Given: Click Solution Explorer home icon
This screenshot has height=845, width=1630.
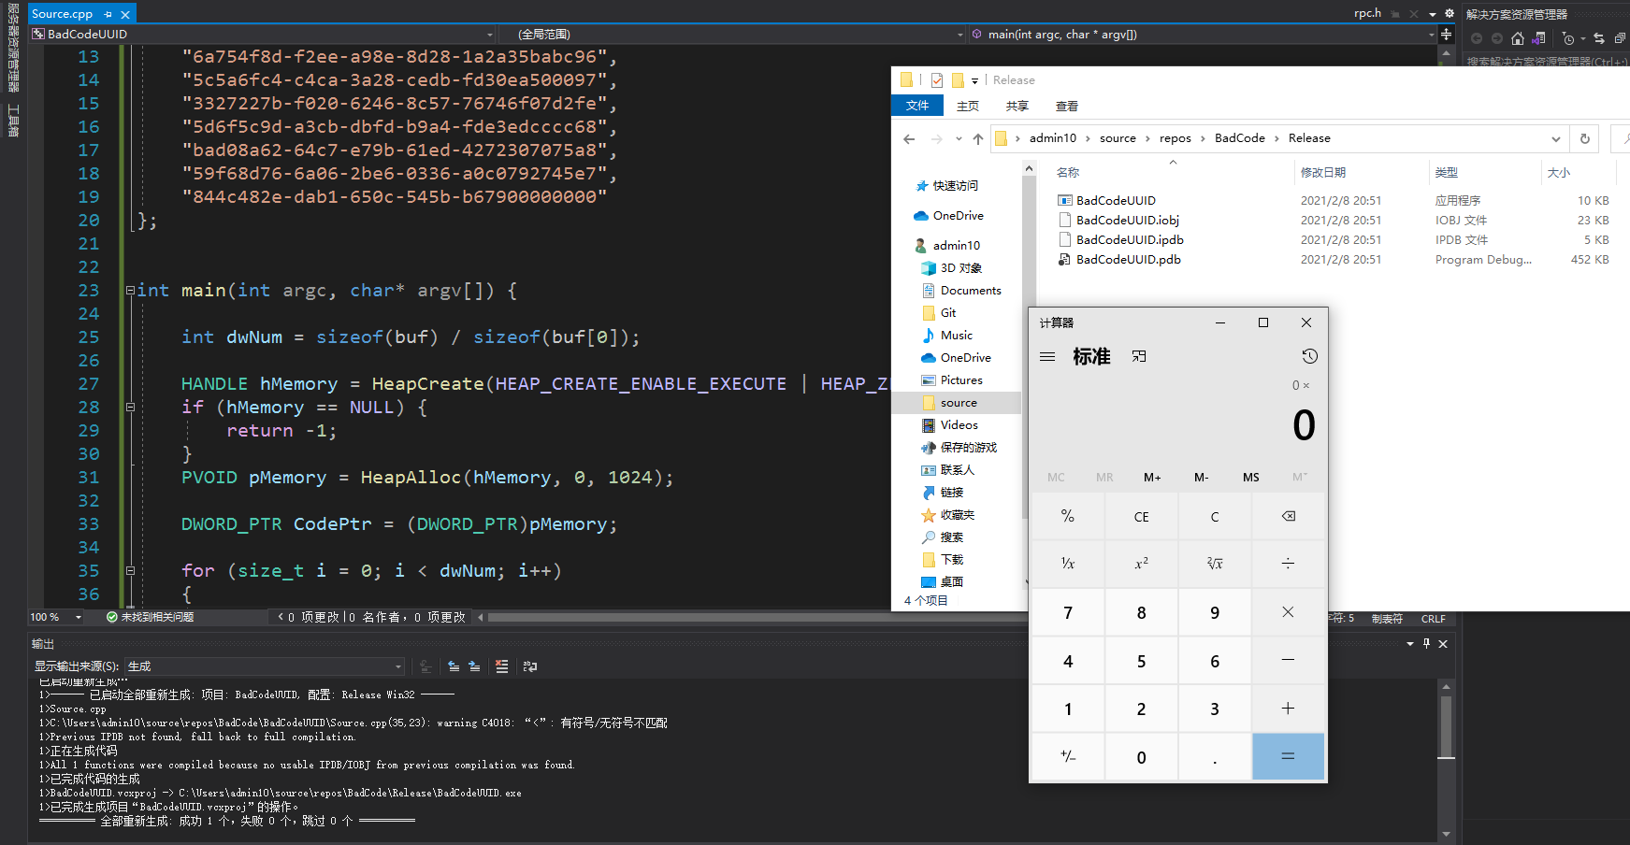Looking at the screenshot, I should click(1517, 38).
